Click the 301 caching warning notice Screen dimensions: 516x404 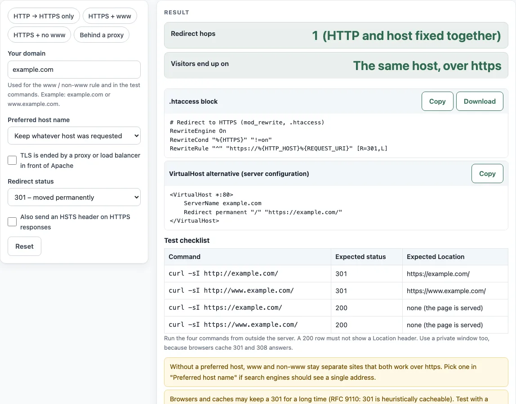coord(336,397)
